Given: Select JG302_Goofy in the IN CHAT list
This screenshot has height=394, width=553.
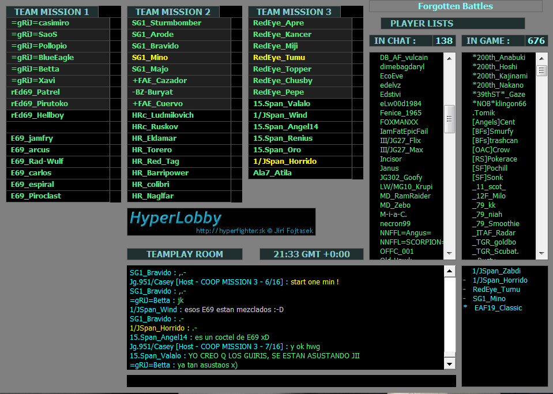Looking at the screenshot, I should click(x=401, y=178).
